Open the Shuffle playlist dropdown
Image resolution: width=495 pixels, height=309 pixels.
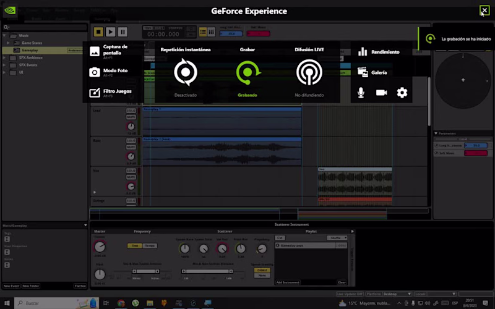[338, 237]
